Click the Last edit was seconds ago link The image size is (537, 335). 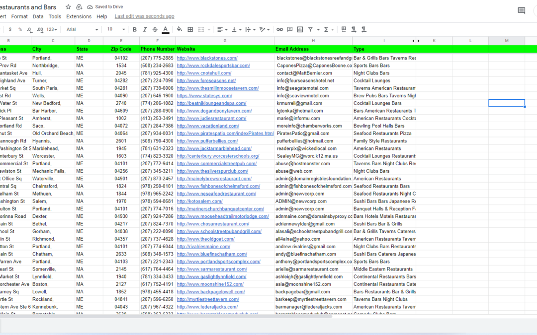(x=144, y=16)
